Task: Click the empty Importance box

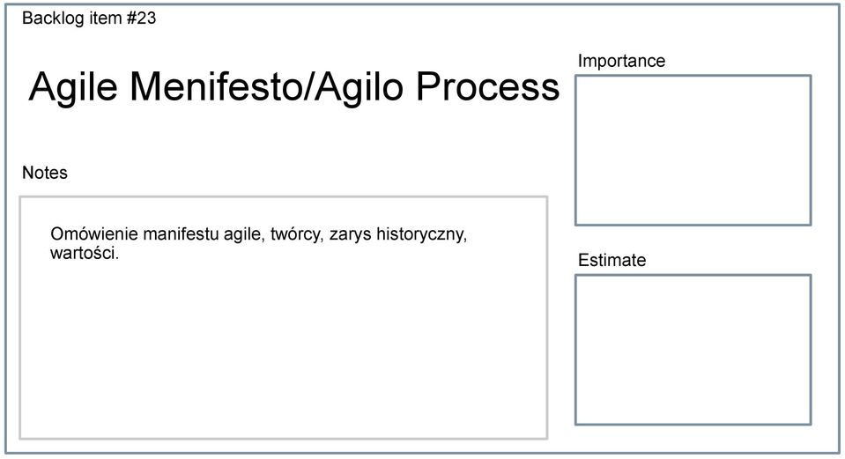Action: tap(693, 151)
